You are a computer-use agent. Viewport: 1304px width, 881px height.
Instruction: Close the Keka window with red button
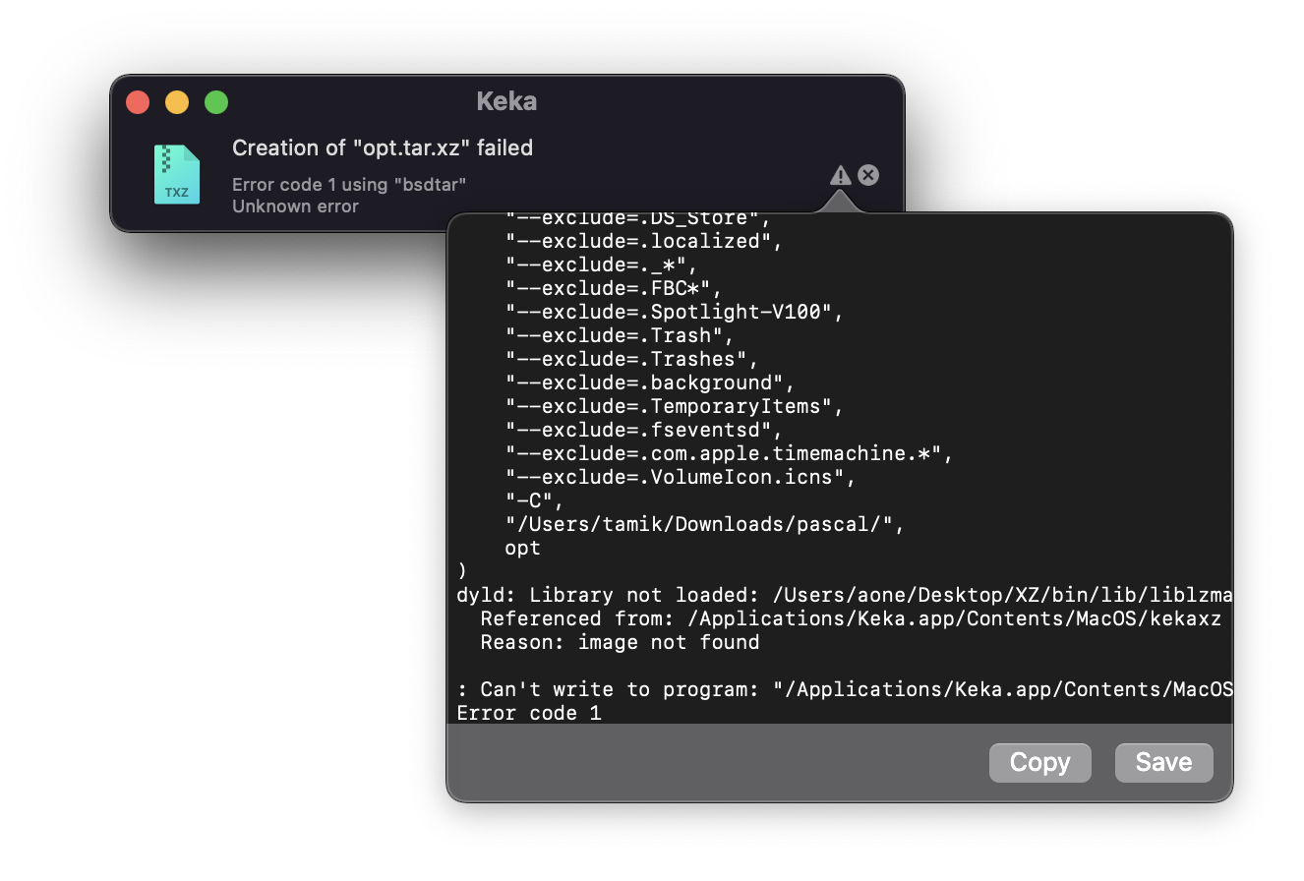coord(138,102)
